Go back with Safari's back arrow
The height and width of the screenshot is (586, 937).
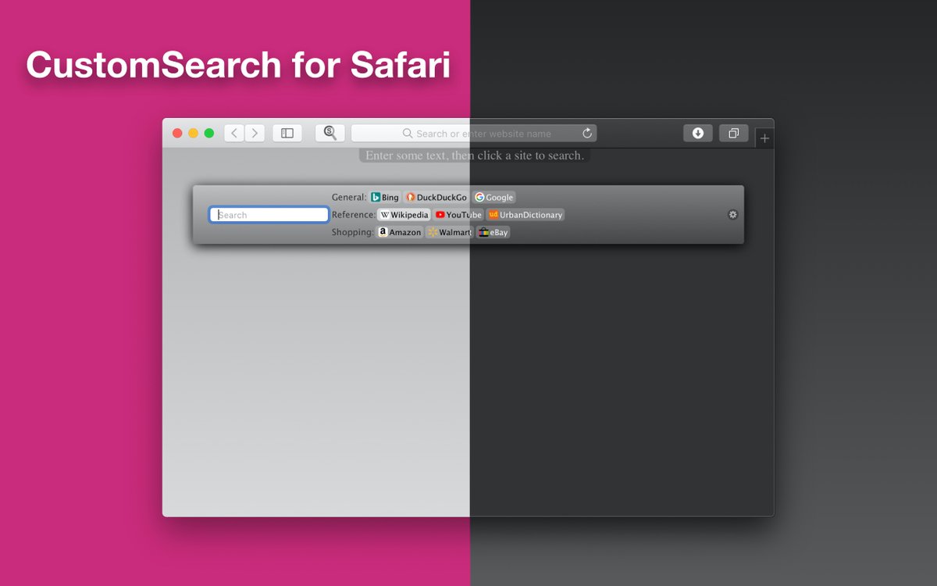234,134
